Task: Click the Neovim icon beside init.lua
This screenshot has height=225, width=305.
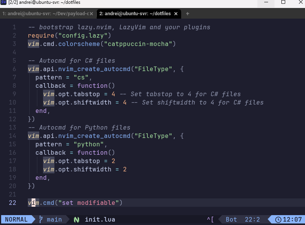Action: click(x=77, y=219)
